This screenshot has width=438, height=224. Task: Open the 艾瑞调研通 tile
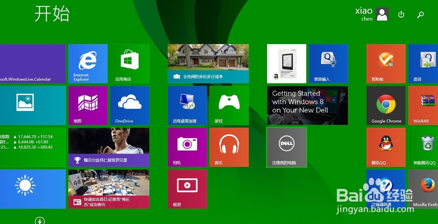(386, 189)
